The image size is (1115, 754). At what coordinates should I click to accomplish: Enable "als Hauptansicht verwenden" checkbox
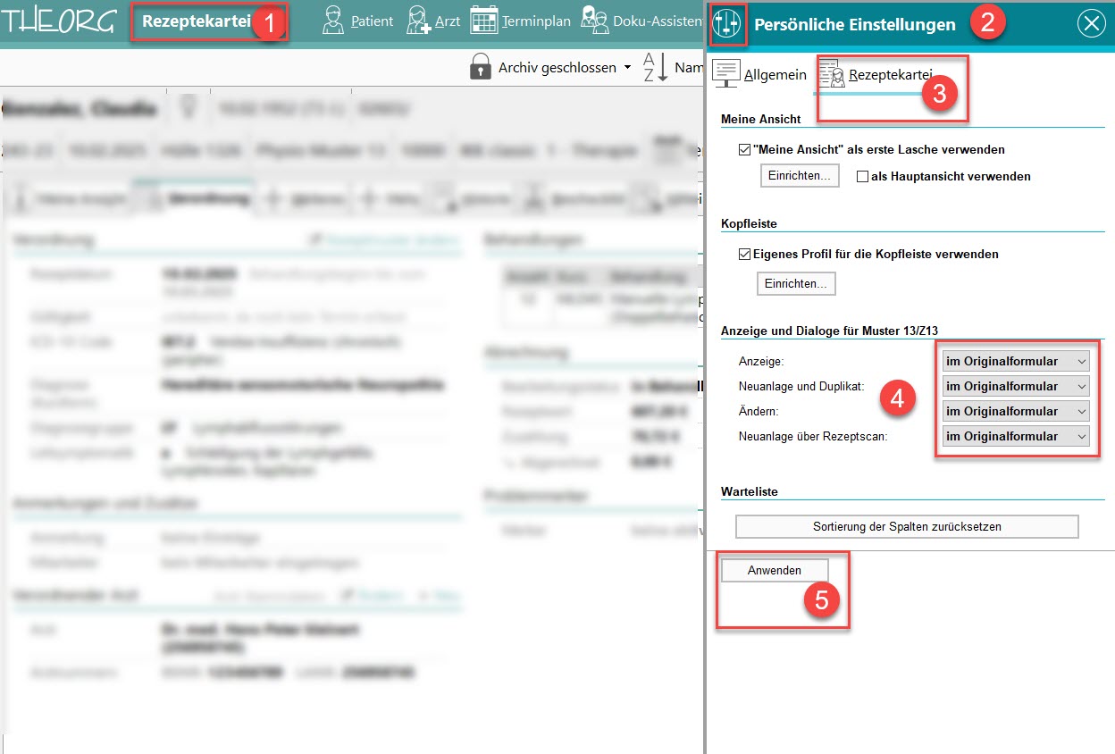(862, 177)
